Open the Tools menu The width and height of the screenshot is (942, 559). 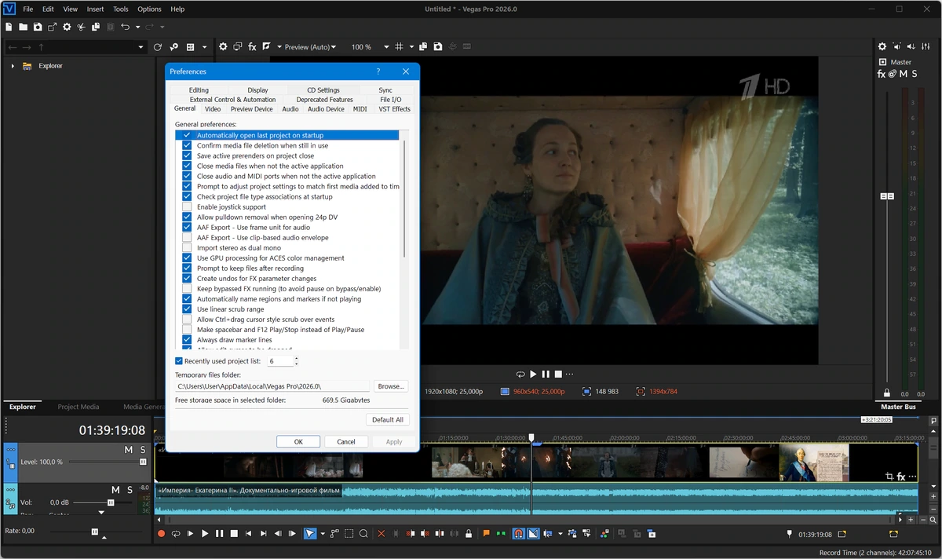[x=120, y=9]
